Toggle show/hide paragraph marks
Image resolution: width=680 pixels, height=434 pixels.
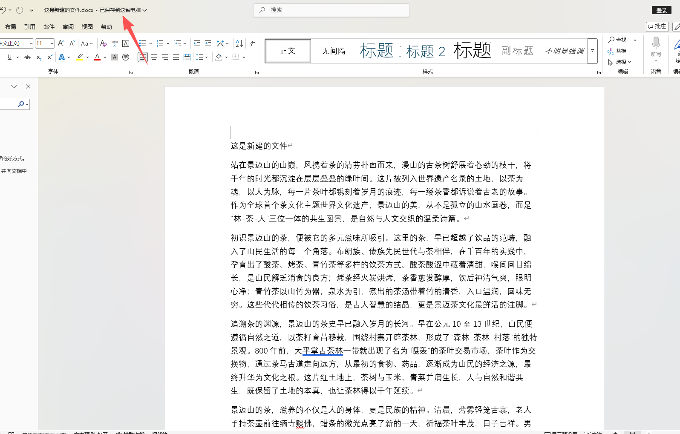tap(252, 43)
